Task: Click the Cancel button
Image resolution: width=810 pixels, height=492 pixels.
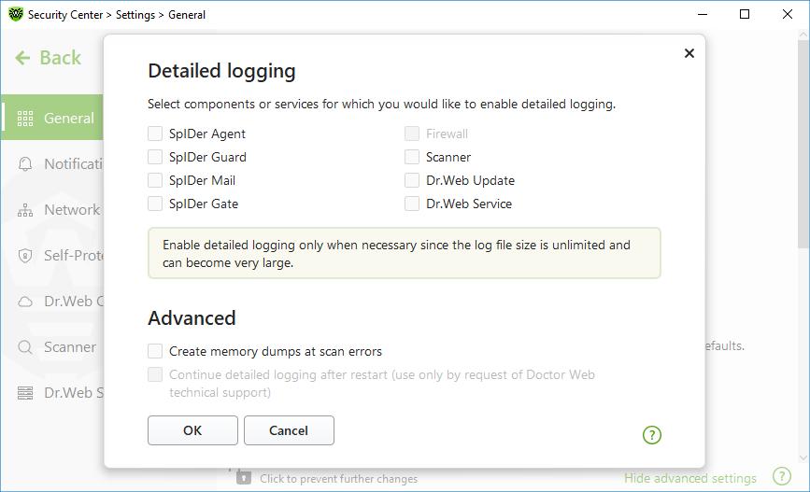Action: pyautogui.click(x=289, y=430)
